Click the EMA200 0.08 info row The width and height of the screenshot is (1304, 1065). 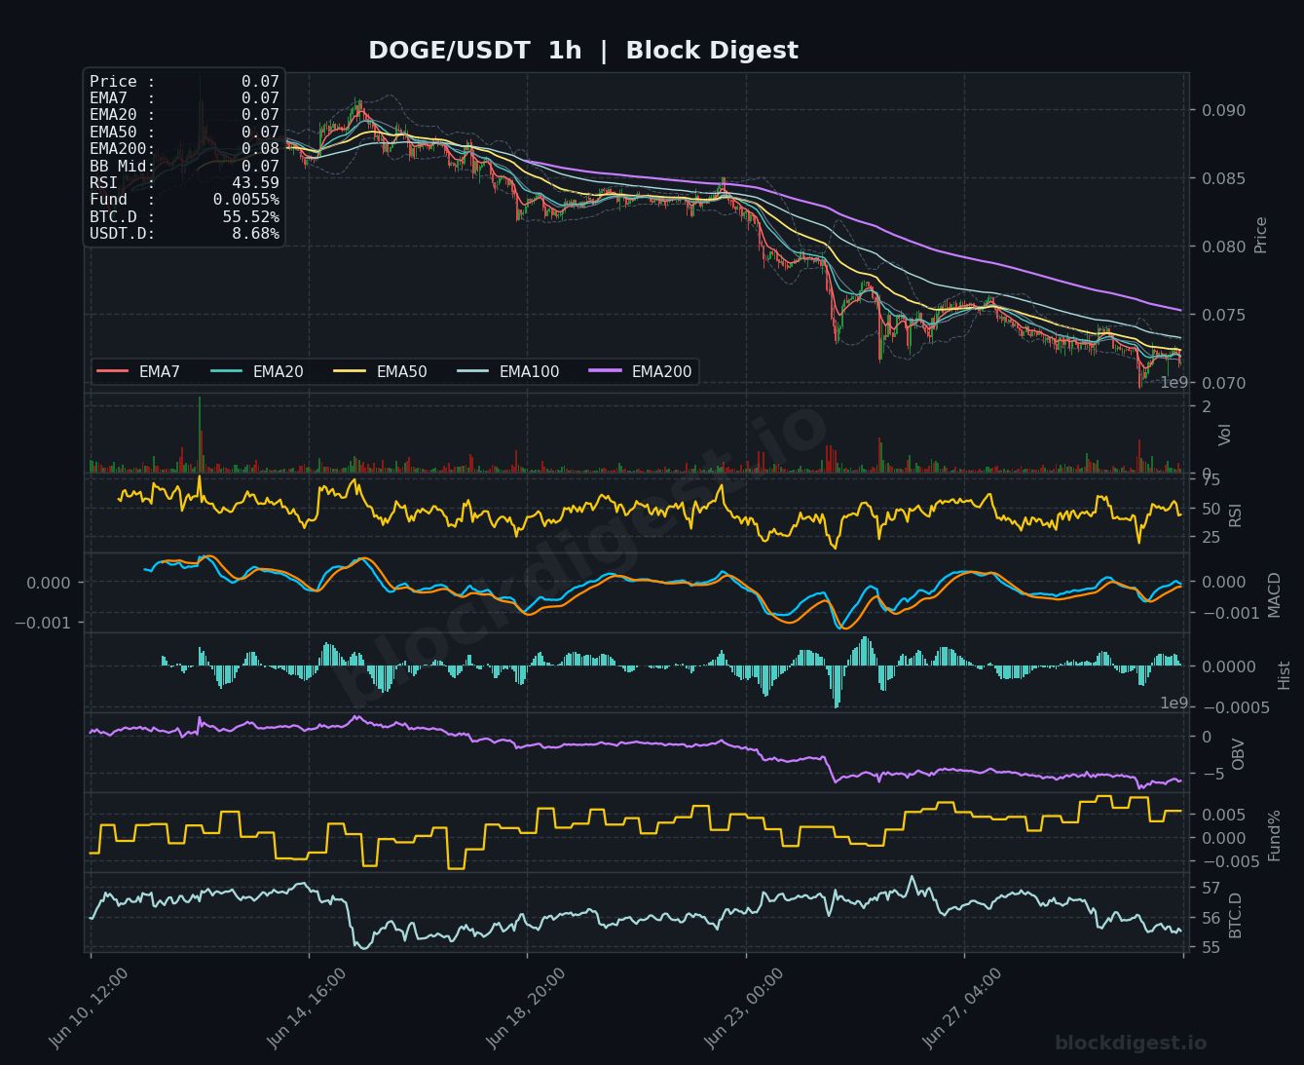pos(184,149)
